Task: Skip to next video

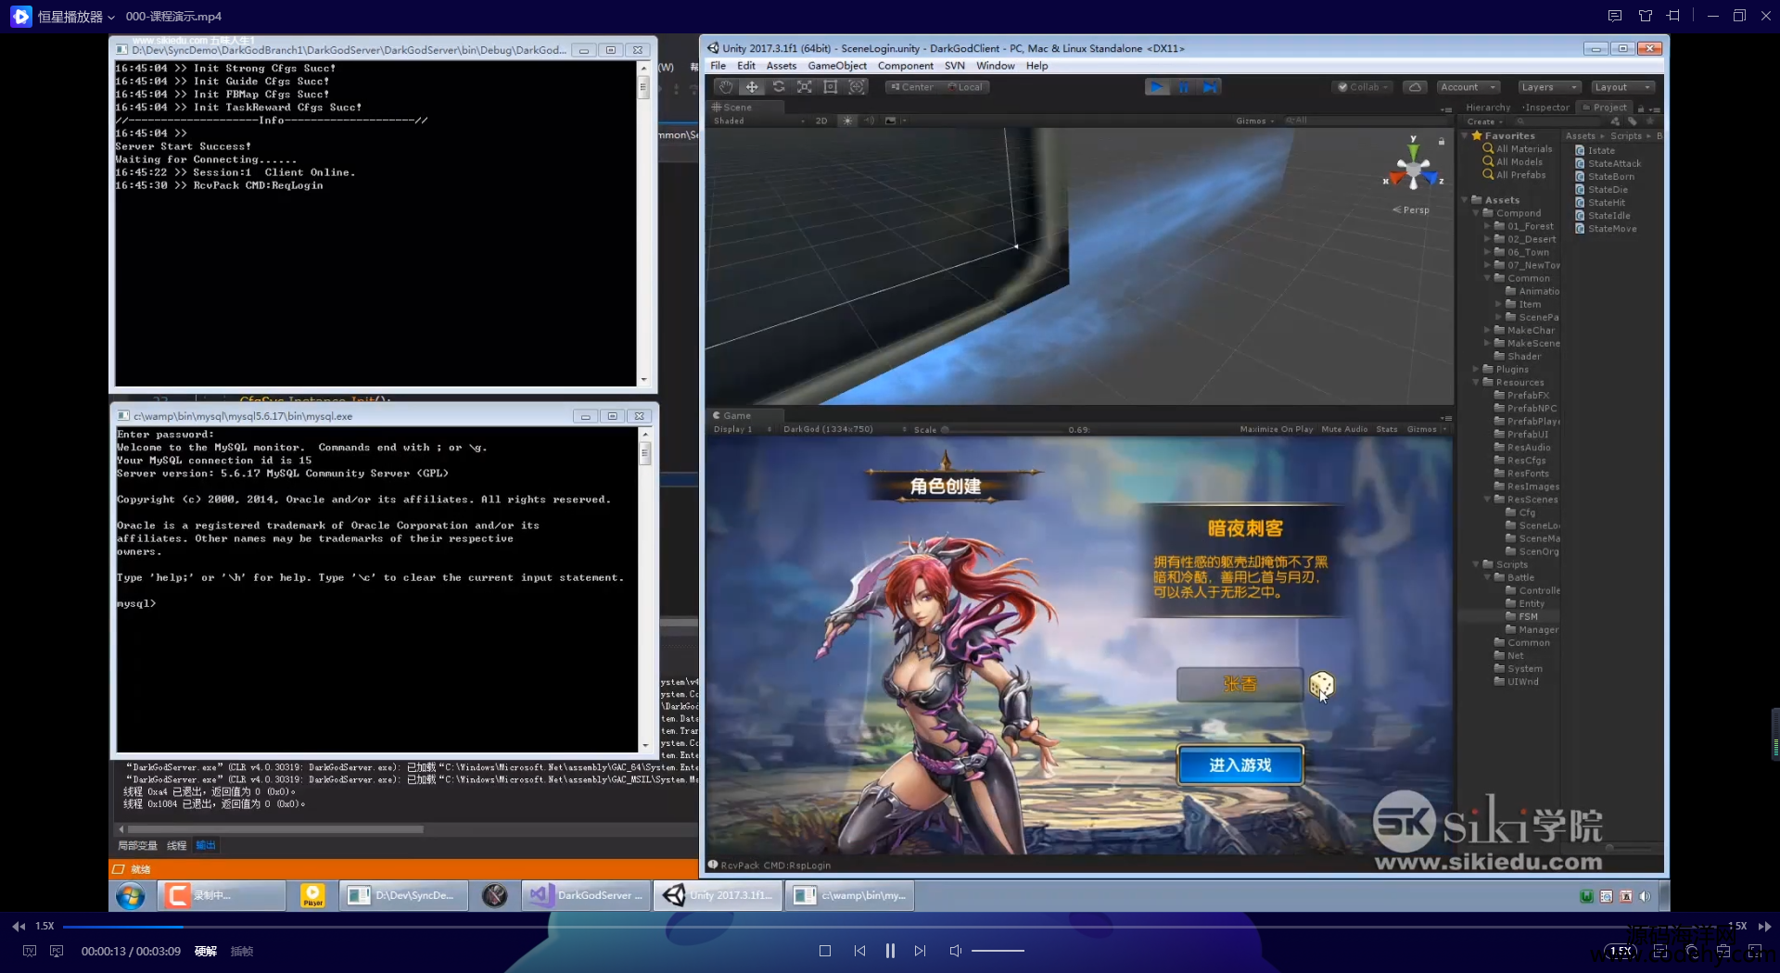Action: point(920,951)
